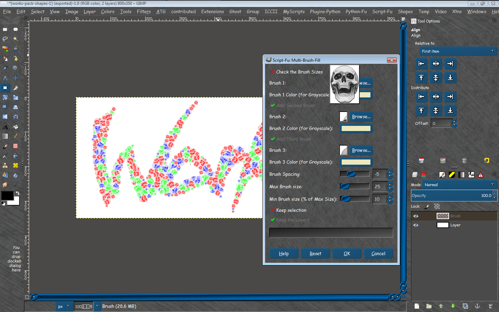Choose the Smudge tool

pos(5,185)
